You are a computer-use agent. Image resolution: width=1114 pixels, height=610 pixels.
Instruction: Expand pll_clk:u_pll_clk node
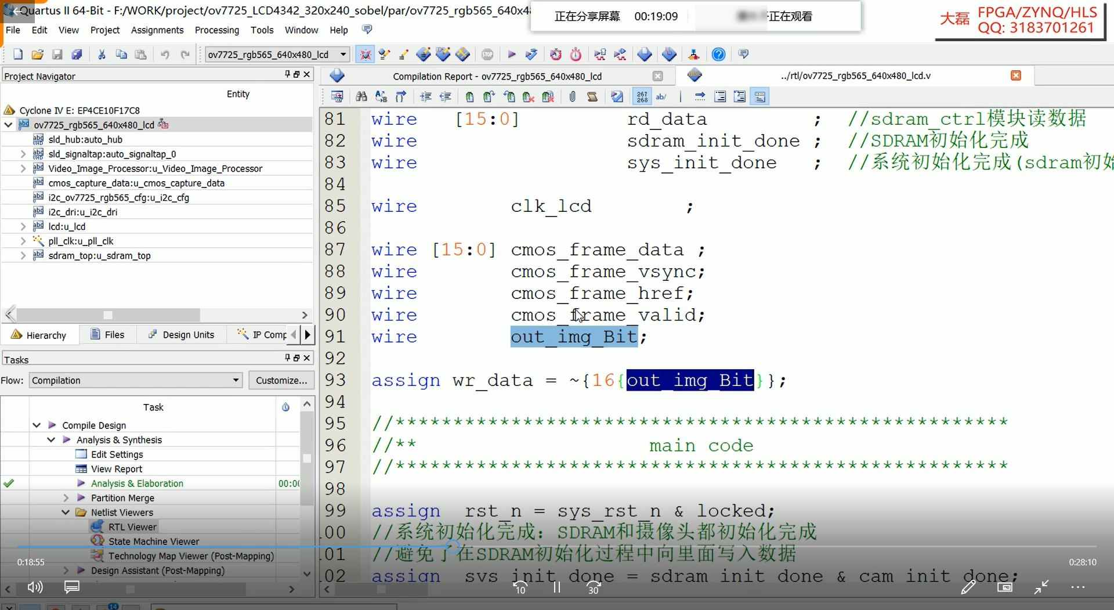[23, 241]
